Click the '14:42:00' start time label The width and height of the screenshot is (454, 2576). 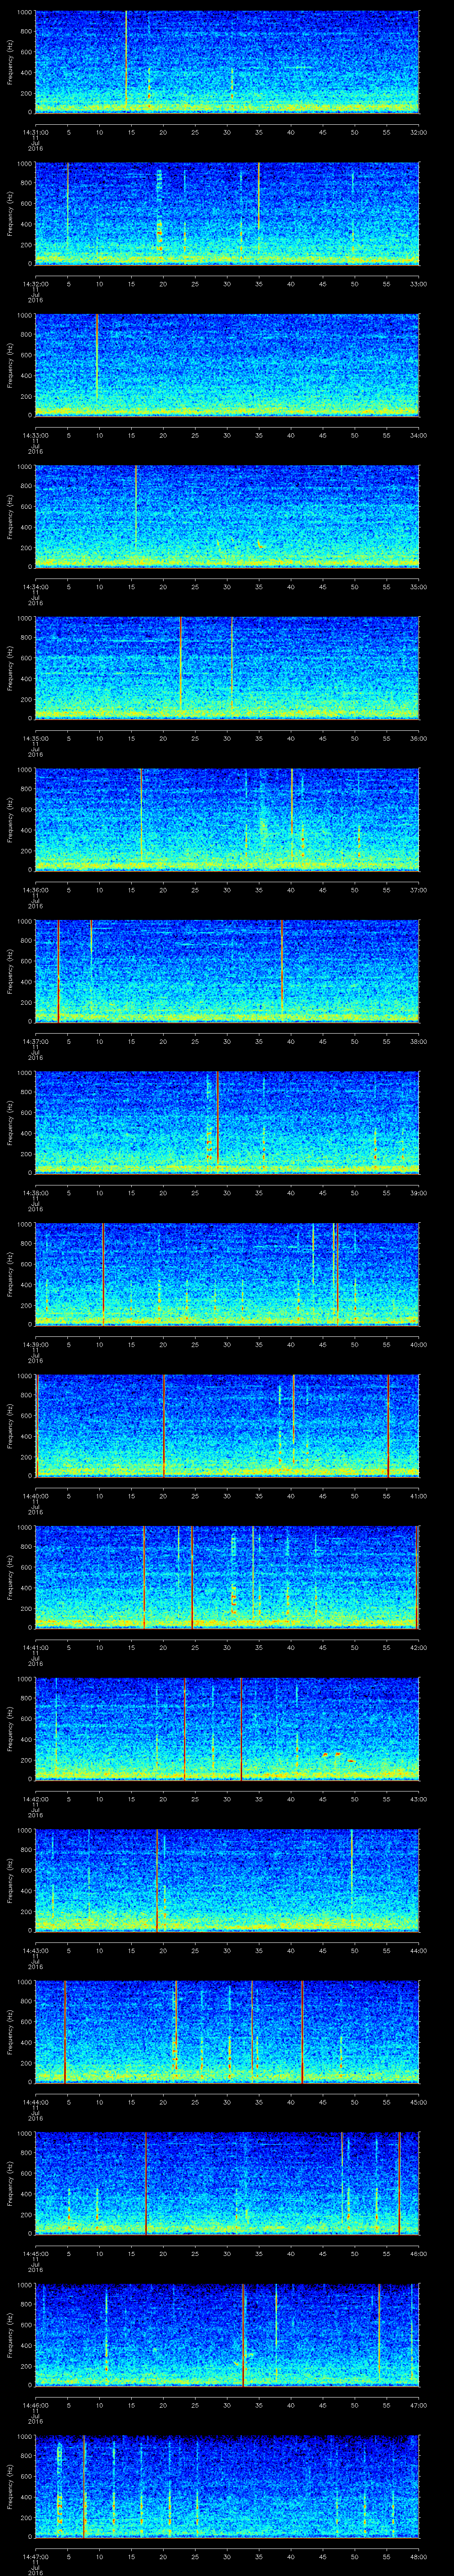[35, 1799]
